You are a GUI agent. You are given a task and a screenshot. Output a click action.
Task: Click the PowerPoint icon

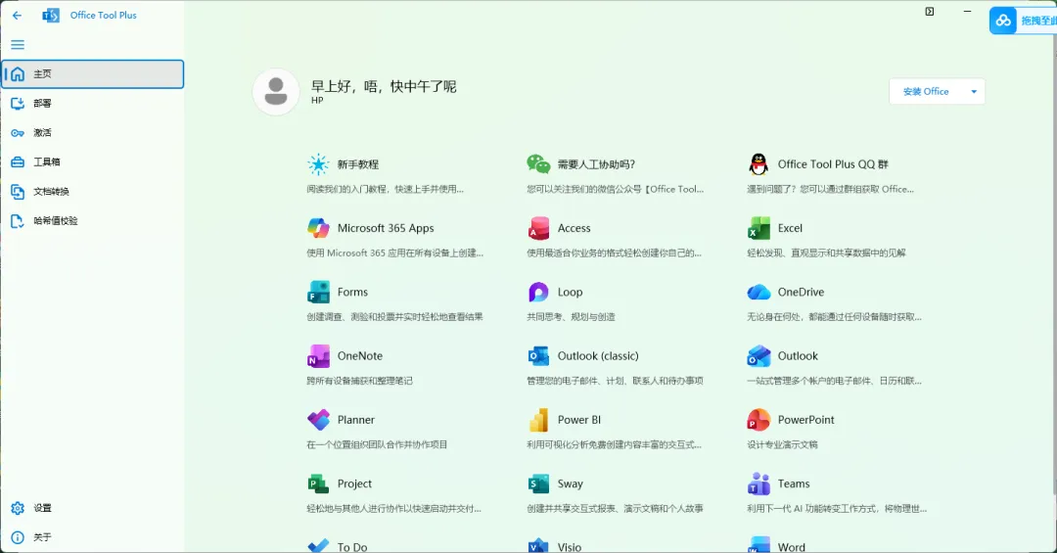(x=758, y=420)
